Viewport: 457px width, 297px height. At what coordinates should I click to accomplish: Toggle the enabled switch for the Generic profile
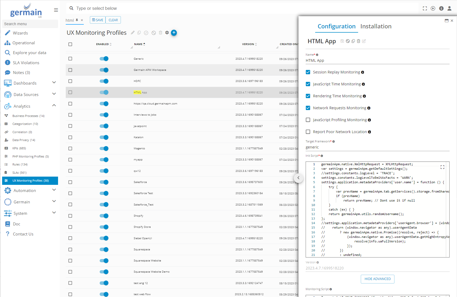[x=104, y=59]
